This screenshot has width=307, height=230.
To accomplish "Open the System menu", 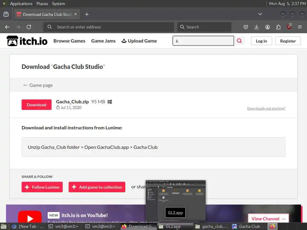I will (x=58, y=4).
